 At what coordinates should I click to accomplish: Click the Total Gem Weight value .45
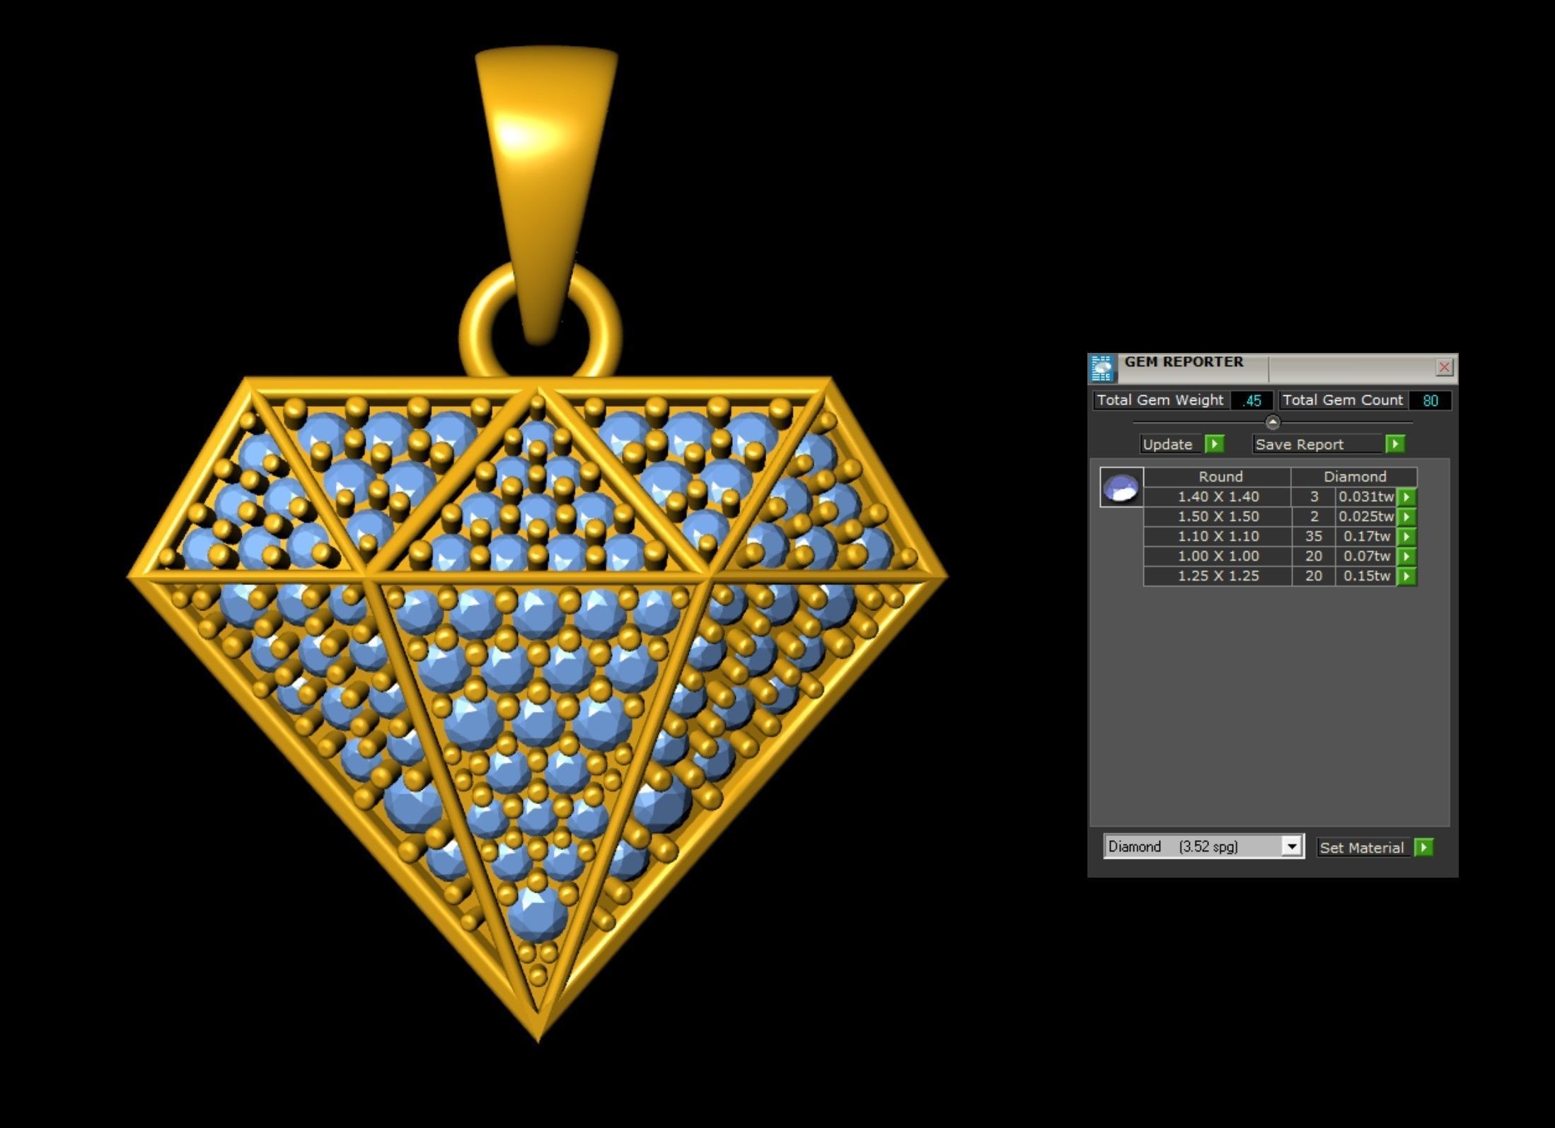(1251, 400)
